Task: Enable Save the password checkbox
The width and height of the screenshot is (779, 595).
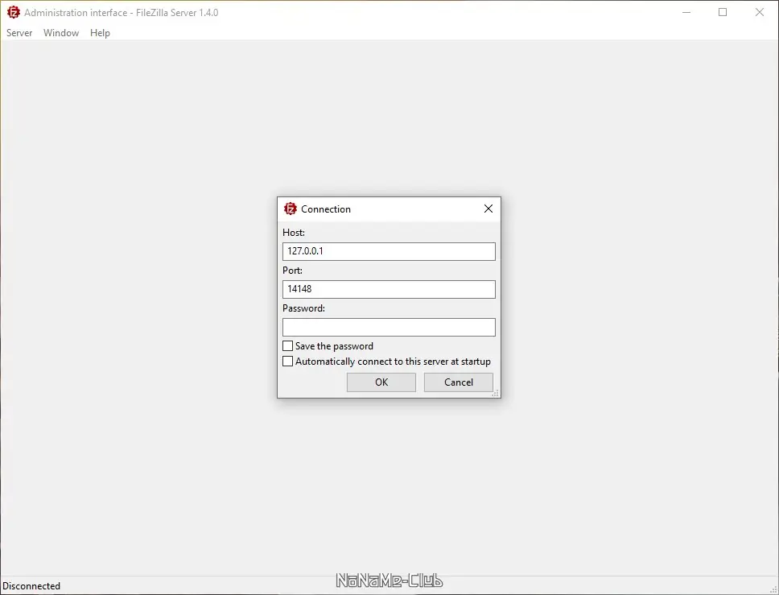Action: [x=287, y=346]
